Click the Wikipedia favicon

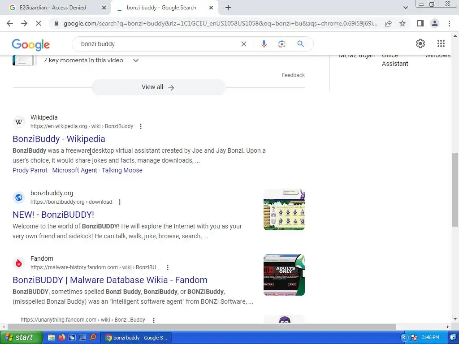tap(19, 122)
